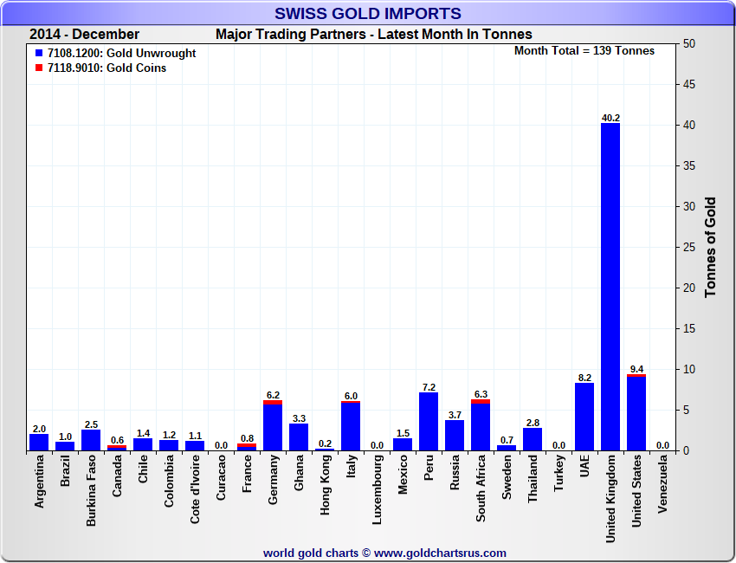The height and width of the screenshot is (563, 736).
Task: Click the UAE bar labeled 8.2
Action: click(584, 417)
